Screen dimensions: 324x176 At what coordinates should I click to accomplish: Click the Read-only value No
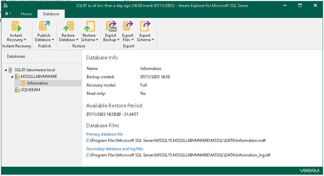tap(143, 93)
